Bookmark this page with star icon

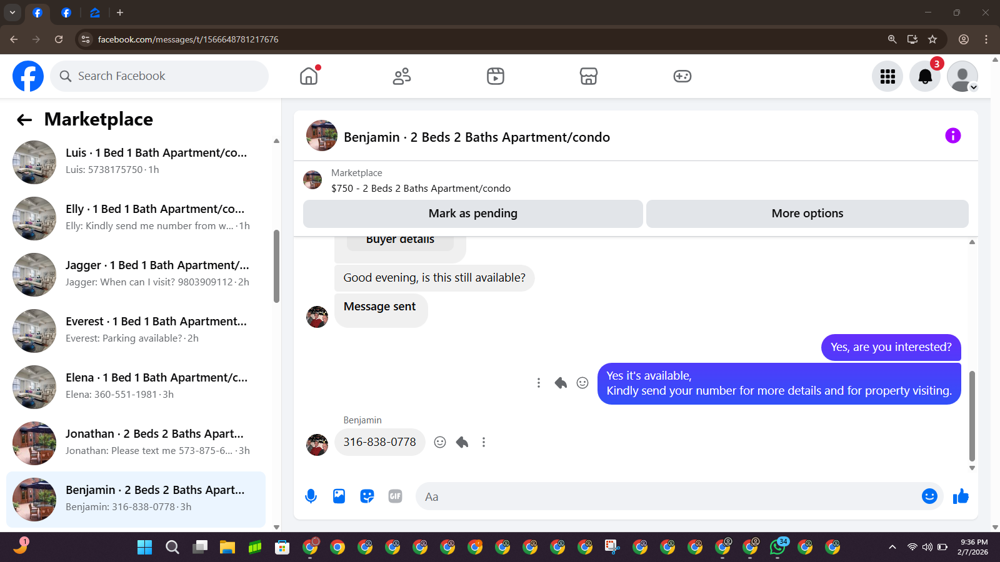[x=932, y=39]
